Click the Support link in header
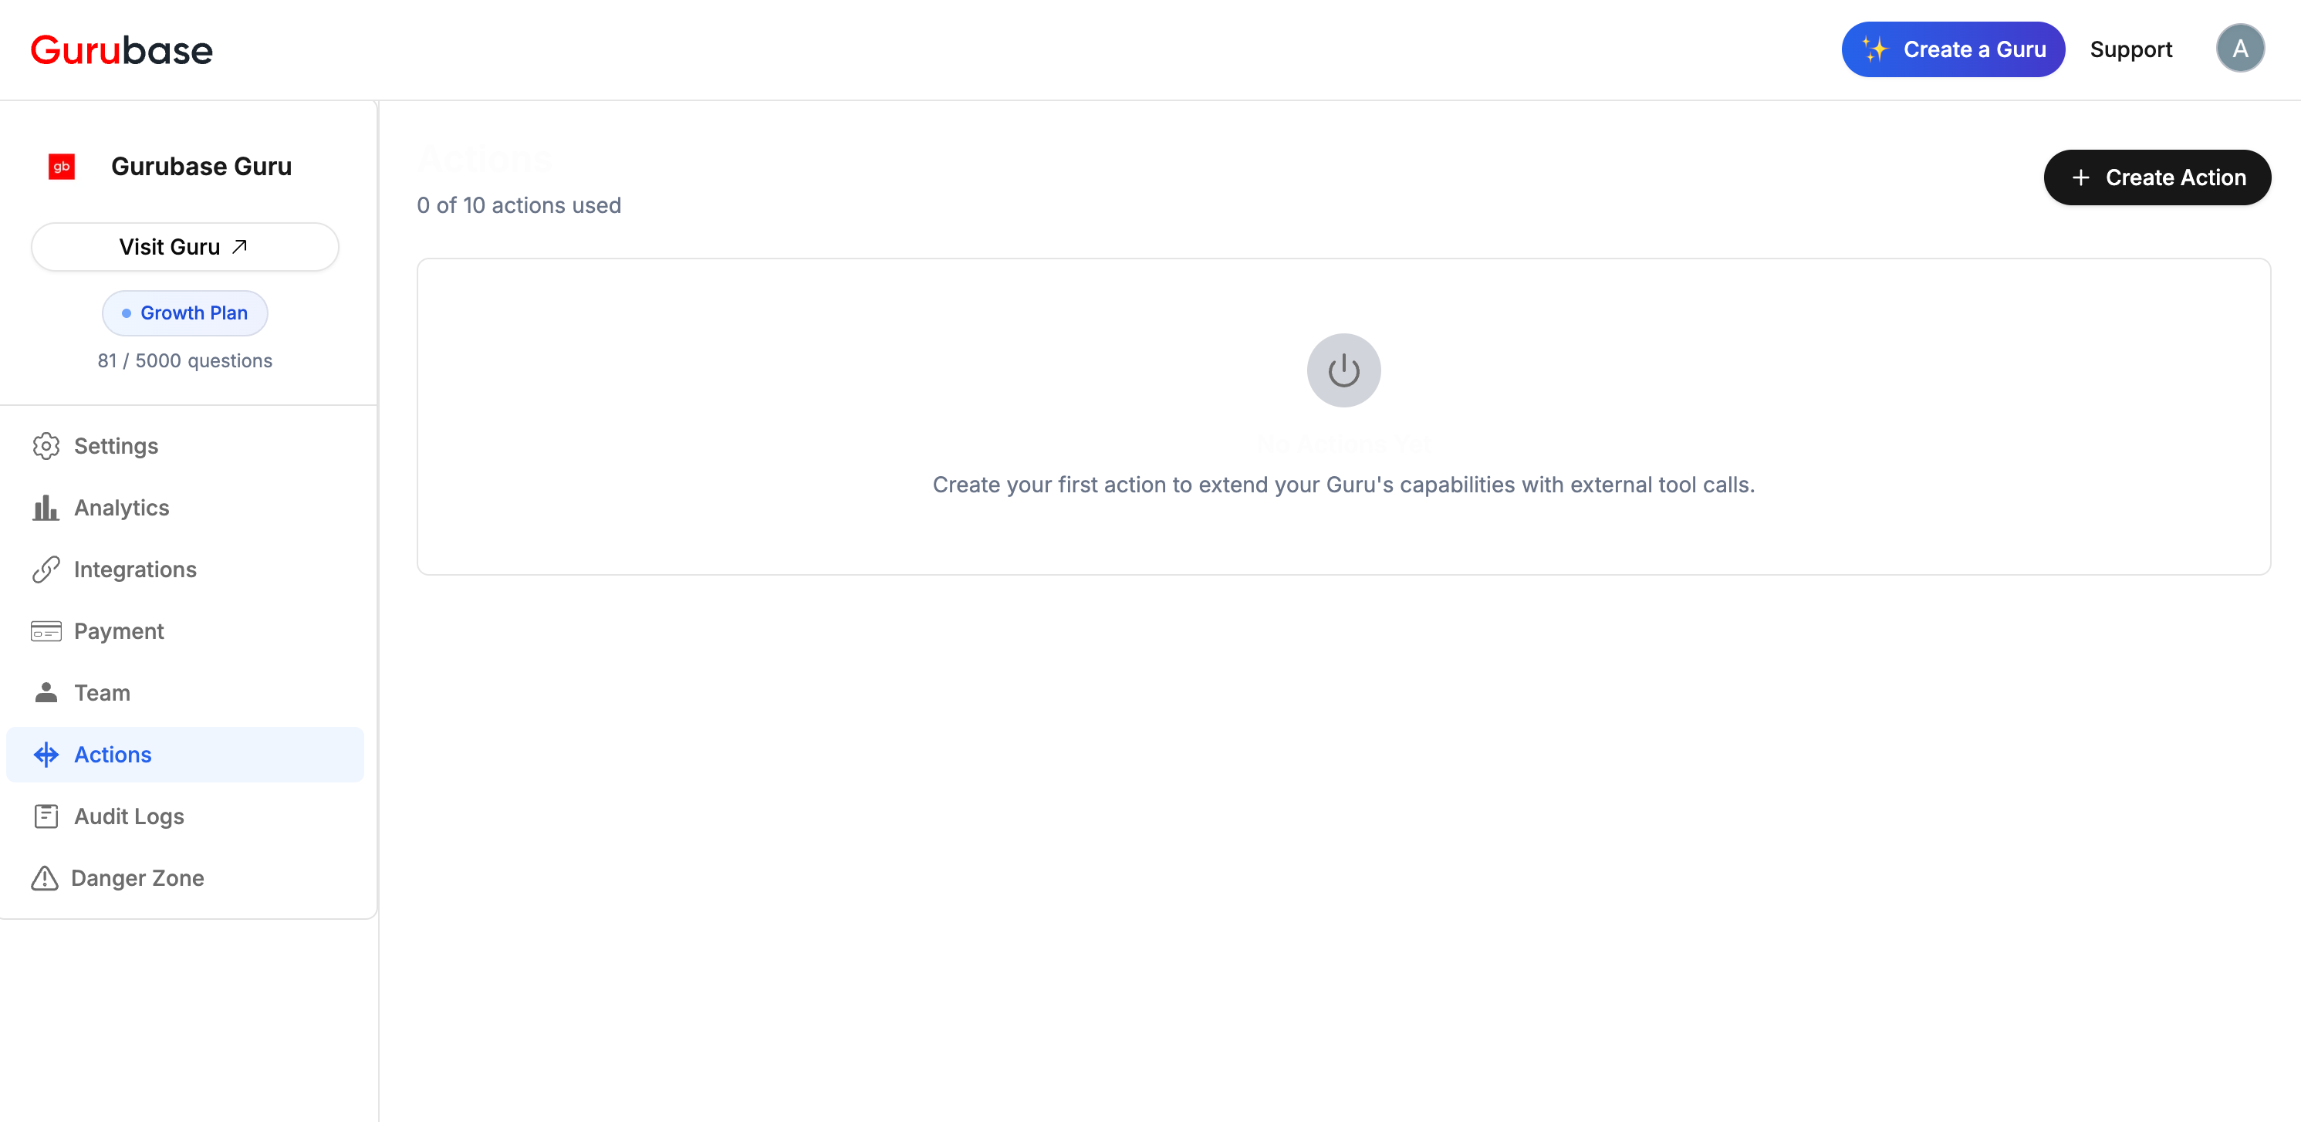The width and height of the screenshot is (2301, 1122). tap(2130, 49)
